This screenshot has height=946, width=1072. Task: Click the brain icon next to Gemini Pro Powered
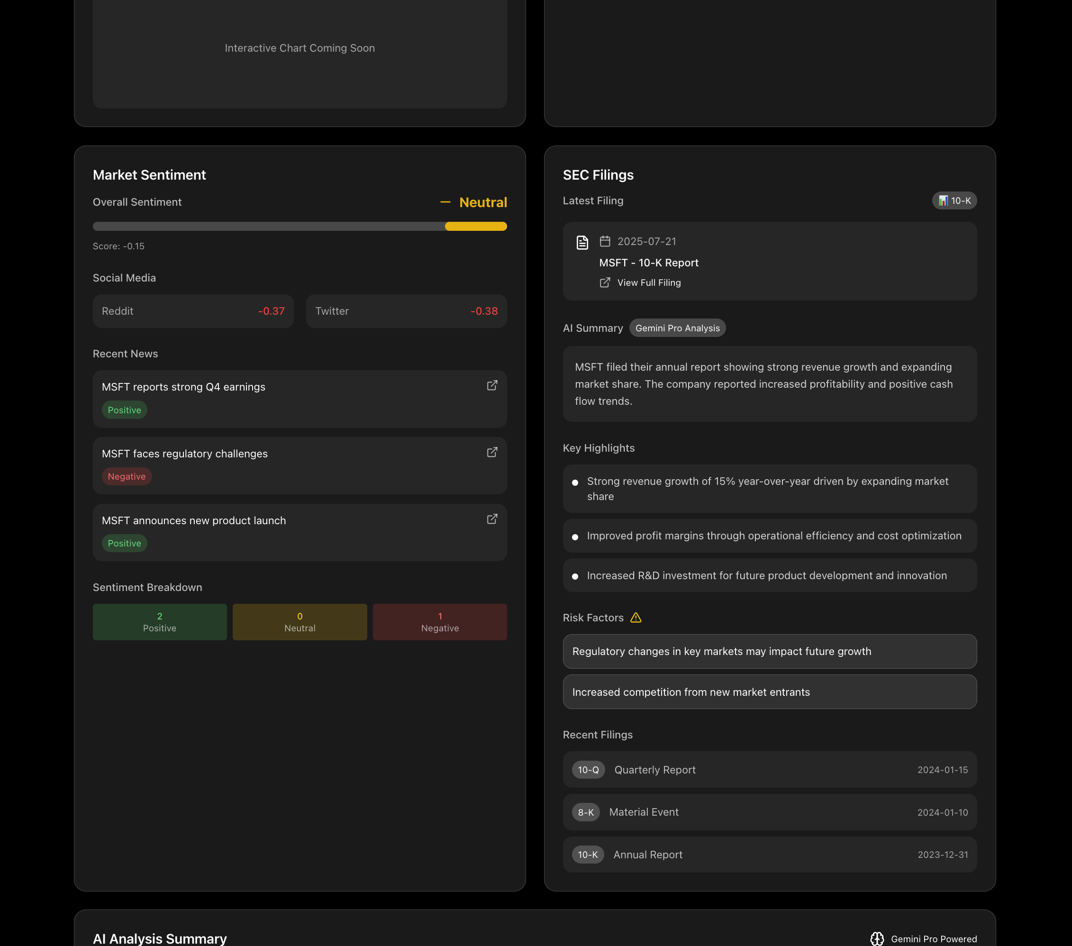click(877, 939)
